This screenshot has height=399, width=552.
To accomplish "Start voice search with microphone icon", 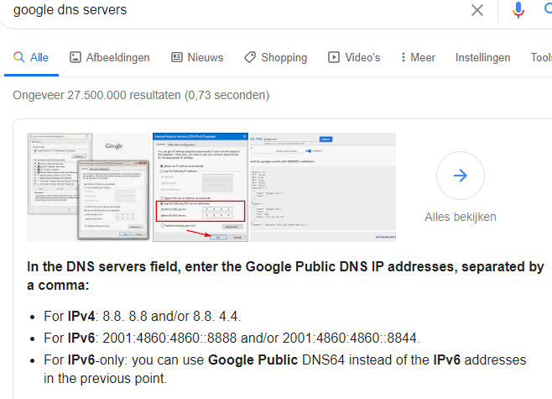I will tap(518, 10).
